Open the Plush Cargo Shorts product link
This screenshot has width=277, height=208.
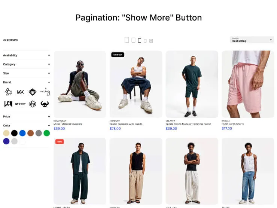233,124
